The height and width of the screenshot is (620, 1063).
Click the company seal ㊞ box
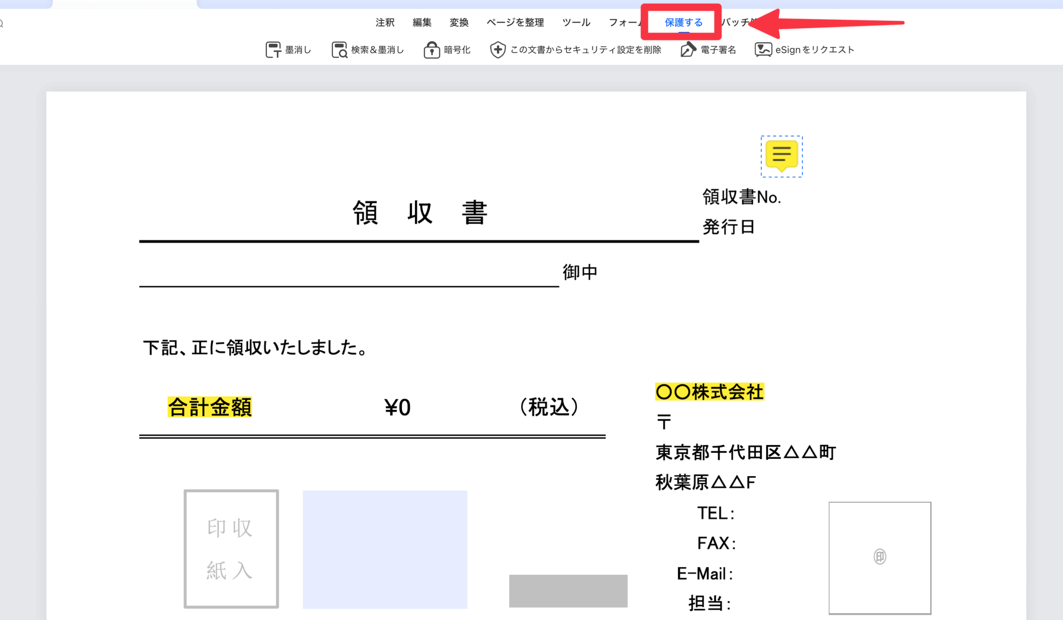coord(879,557)
